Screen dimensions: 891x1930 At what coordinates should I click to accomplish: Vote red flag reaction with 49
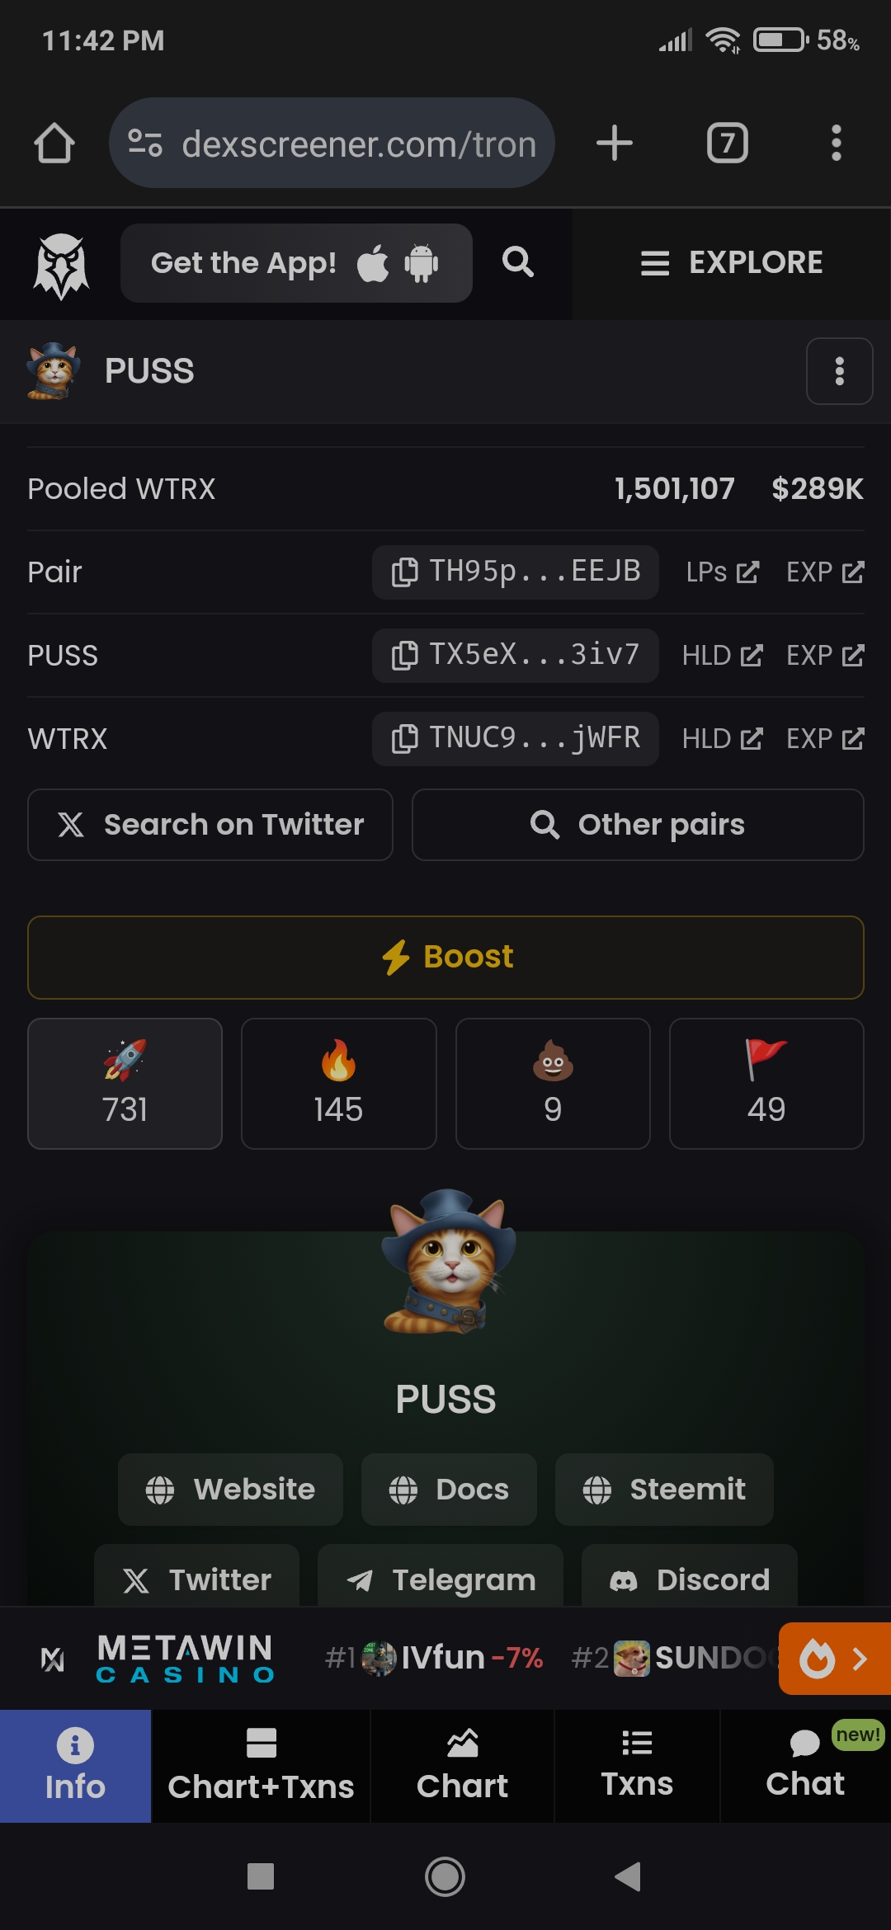766,1083
